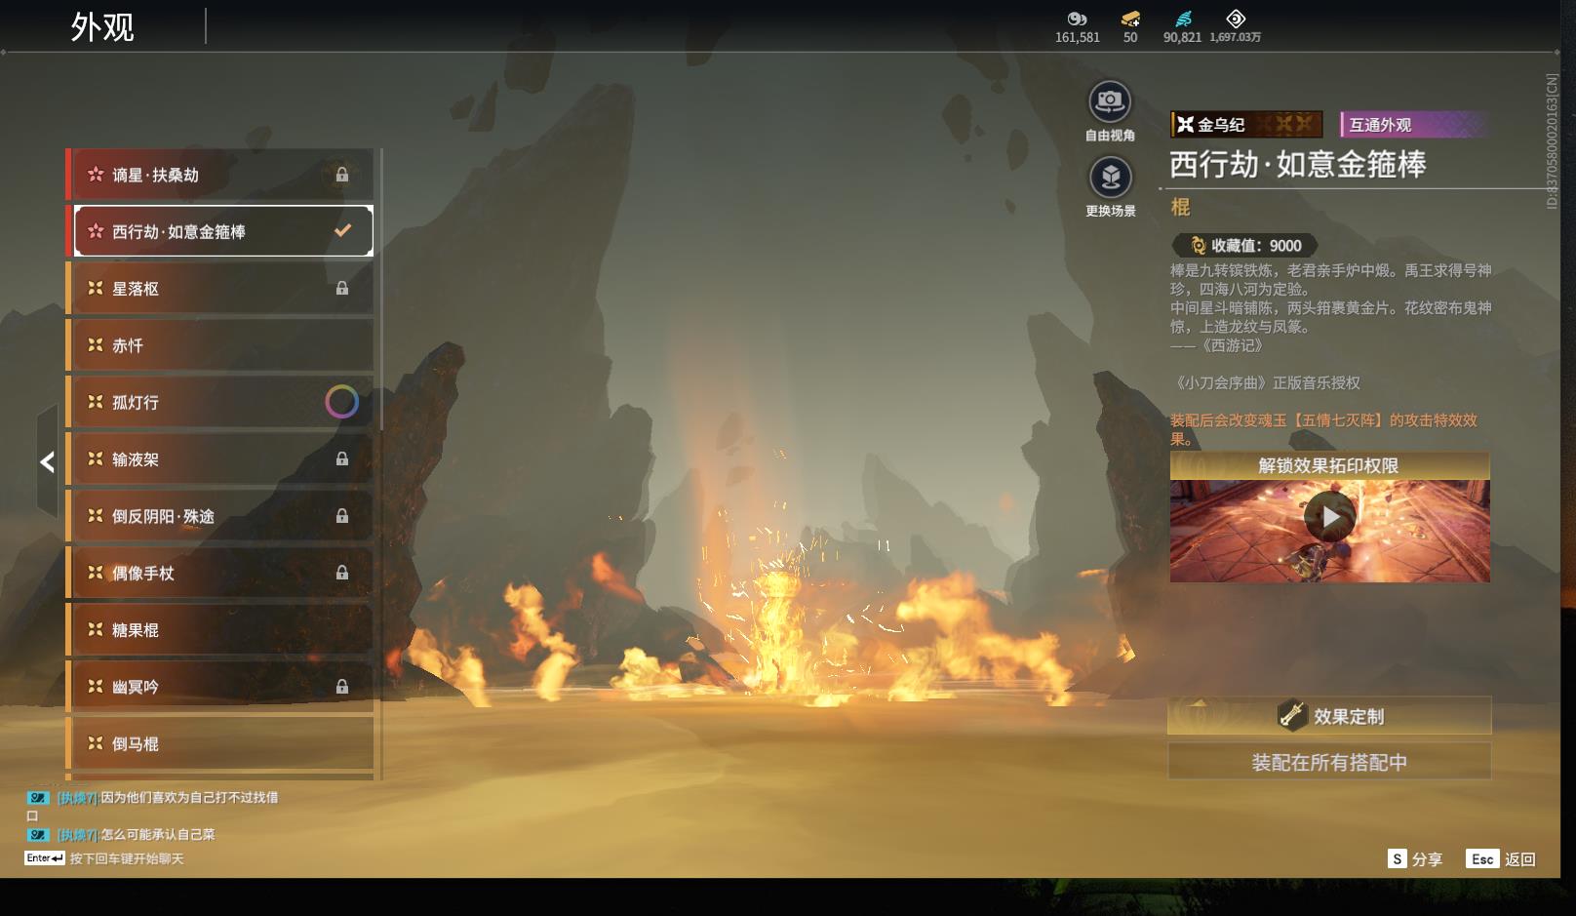
Task: Click the chat message 怎么可能承认自己菜
Action: coord(158,834)
